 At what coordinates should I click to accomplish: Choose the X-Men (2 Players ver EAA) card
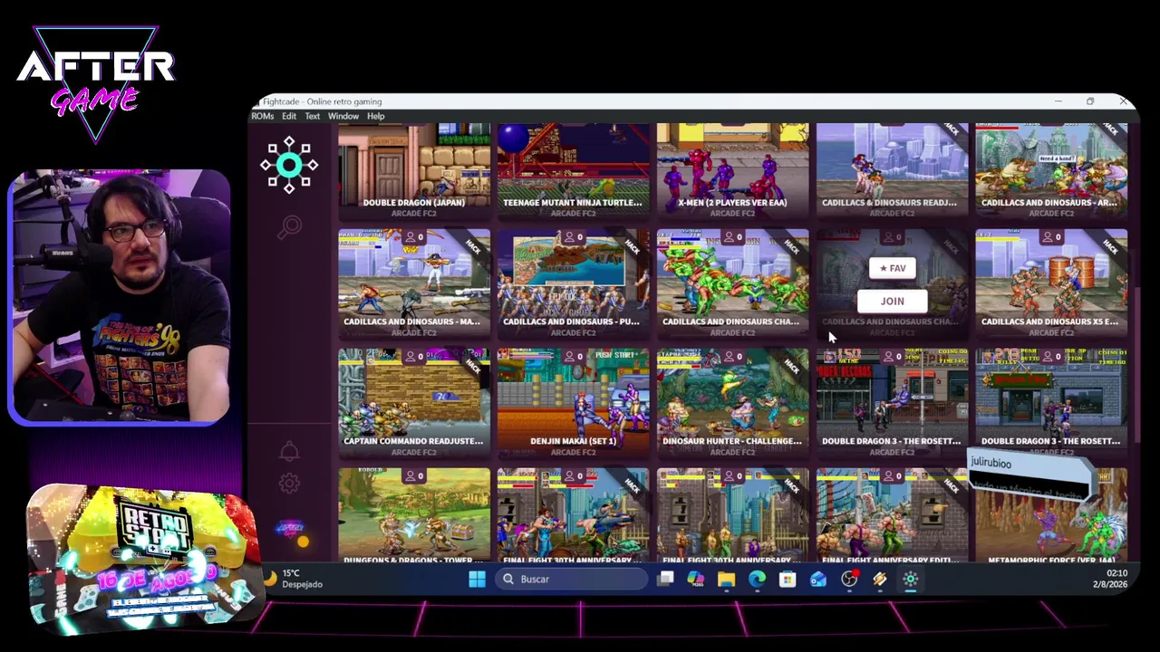point(733,170)
